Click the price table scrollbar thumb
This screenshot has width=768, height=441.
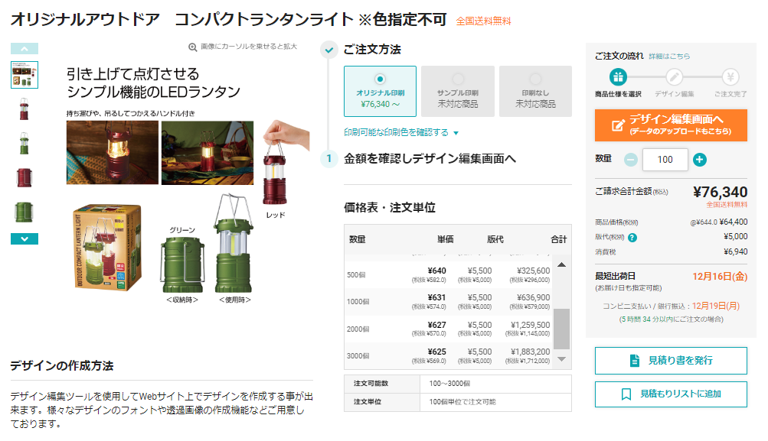(562, 328)
